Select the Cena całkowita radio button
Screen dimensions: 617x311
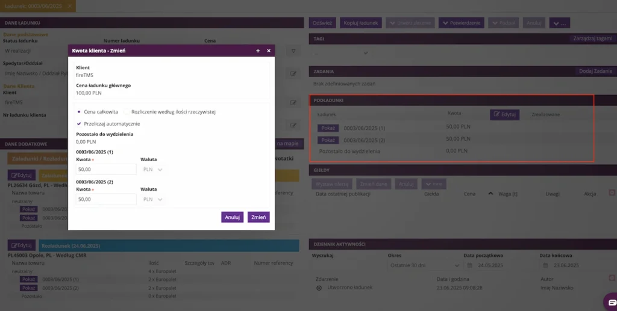click(x=79, y=112)
